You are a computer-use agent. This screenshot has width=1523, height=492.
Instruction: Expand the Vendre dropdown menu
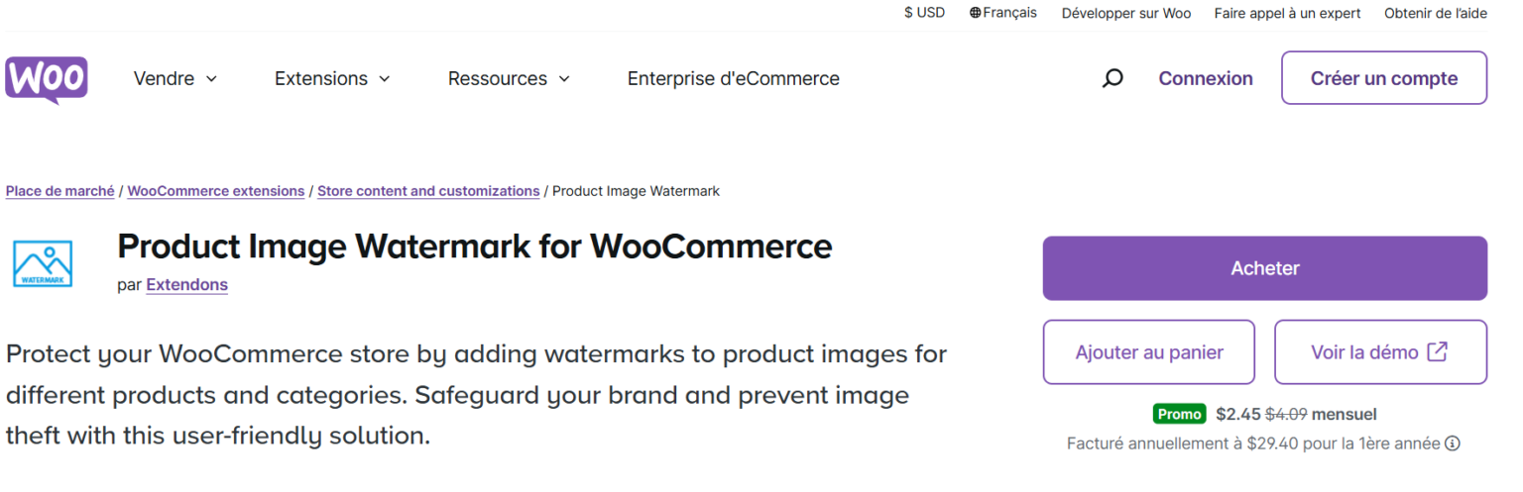(176, 78)
